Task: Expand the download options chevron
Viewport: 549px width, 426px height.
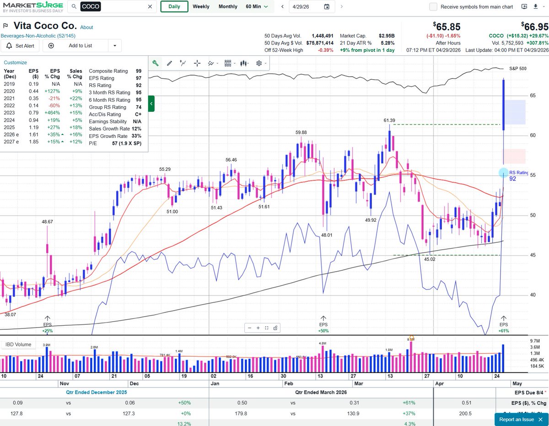Action: pyautogui.click(x=543, y=6)
